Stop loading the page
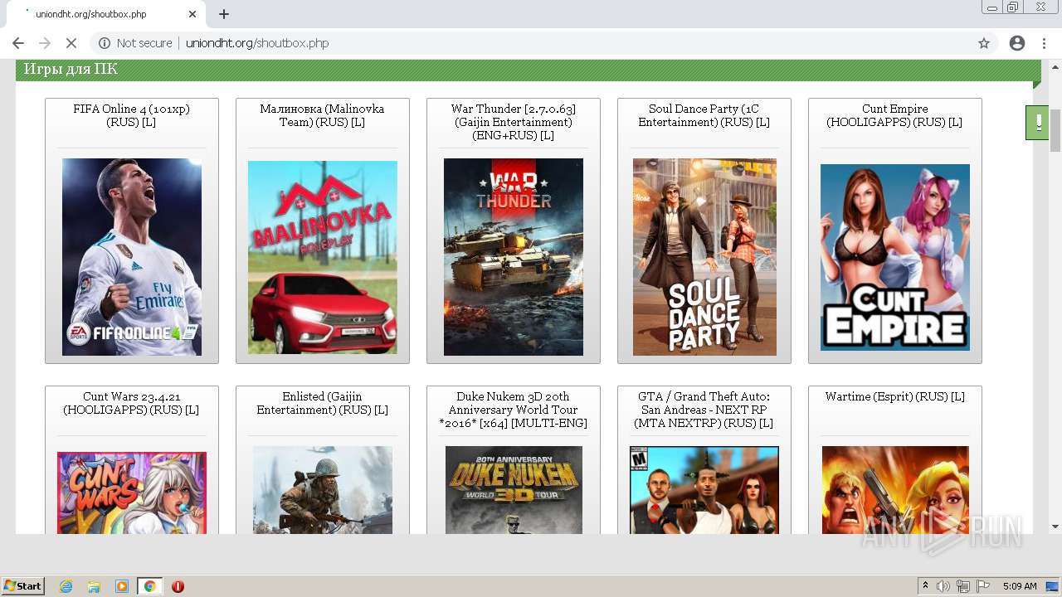The image size is (1062, 597). 71,43
